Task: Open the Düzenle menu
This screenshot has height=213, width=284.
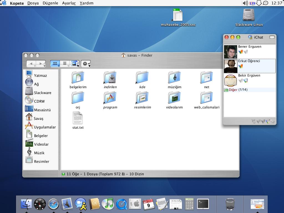Action: pyautogui.click(x=50, y=3)
